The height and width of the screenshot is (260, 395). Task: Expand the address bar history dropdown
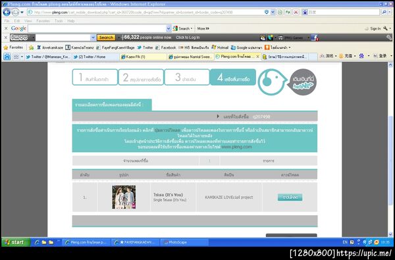coord(273,12)
